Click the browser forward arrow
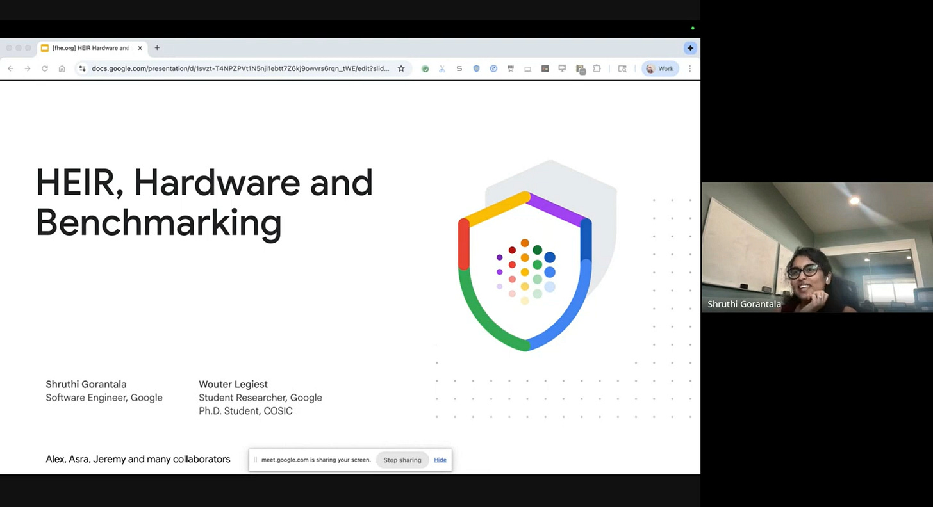Viewport: 933px width, 507px height. 28,68
